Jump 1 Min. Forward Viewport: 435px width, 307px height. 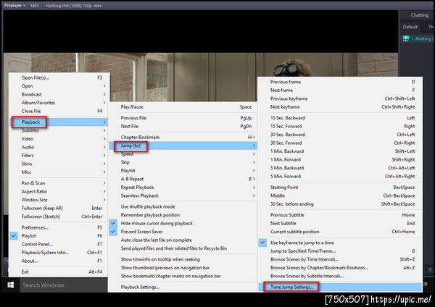coord(340,159)
